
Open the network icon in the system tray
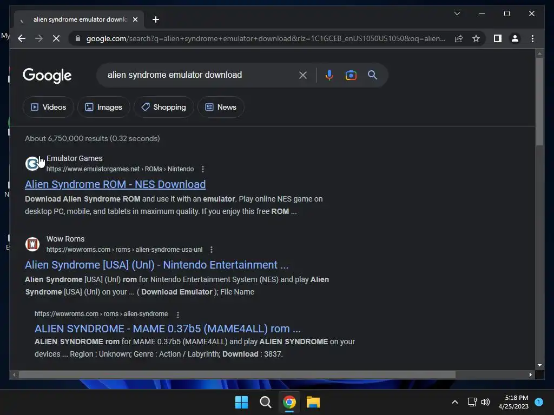tap(472, 402)
